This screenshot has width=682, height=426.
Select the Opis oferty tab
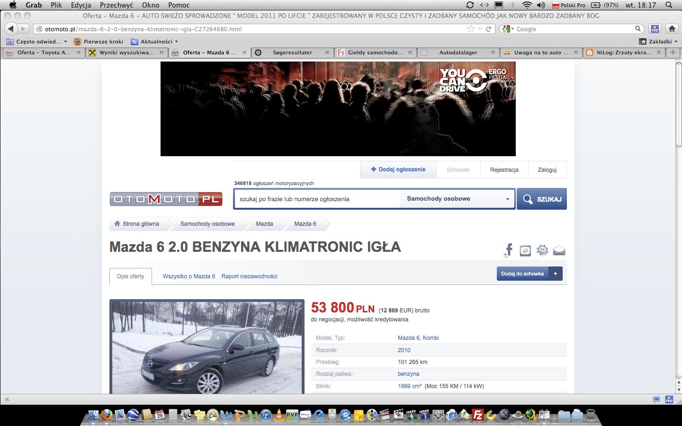pyautogui.click(x=130, y=276)
